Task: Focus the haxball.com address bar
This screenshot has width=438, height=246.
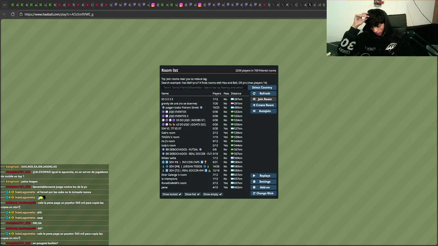Action: [171, 14]
